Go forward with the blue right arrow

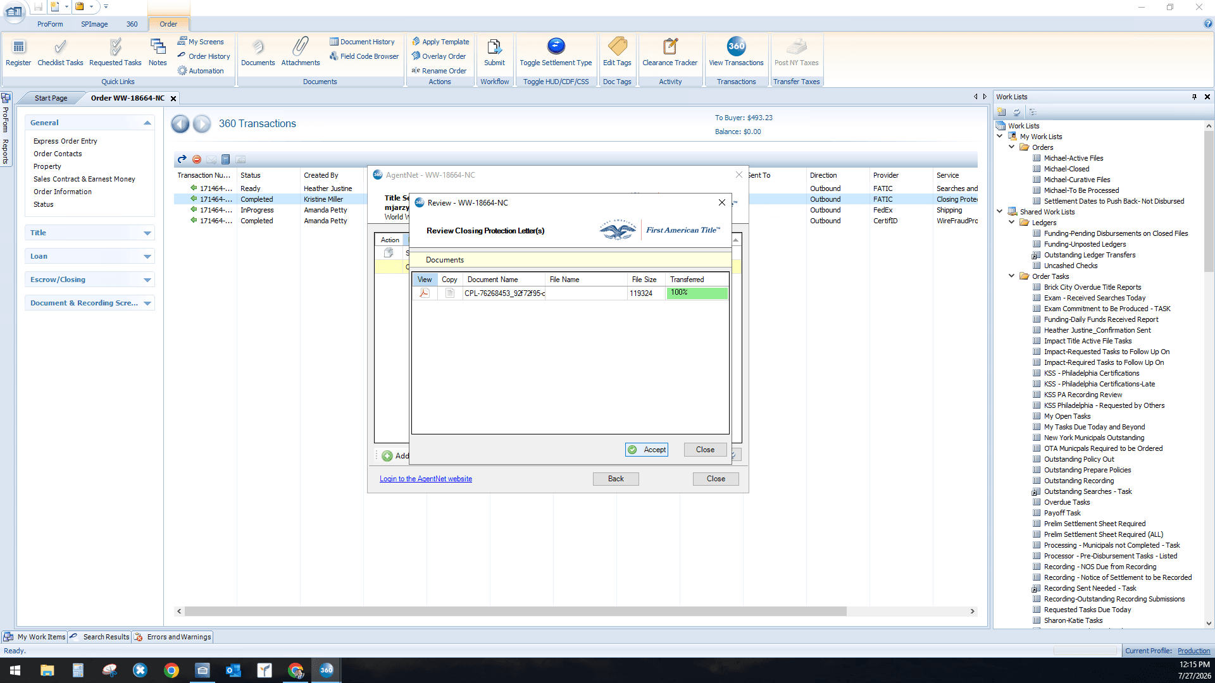point(202,124)
